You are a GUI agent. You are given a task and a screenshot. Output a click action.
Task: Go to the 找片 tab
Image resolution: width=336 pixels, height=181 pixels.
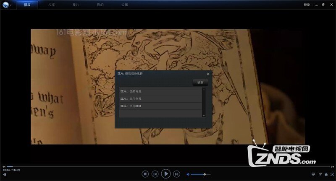[x=76, y=5]
